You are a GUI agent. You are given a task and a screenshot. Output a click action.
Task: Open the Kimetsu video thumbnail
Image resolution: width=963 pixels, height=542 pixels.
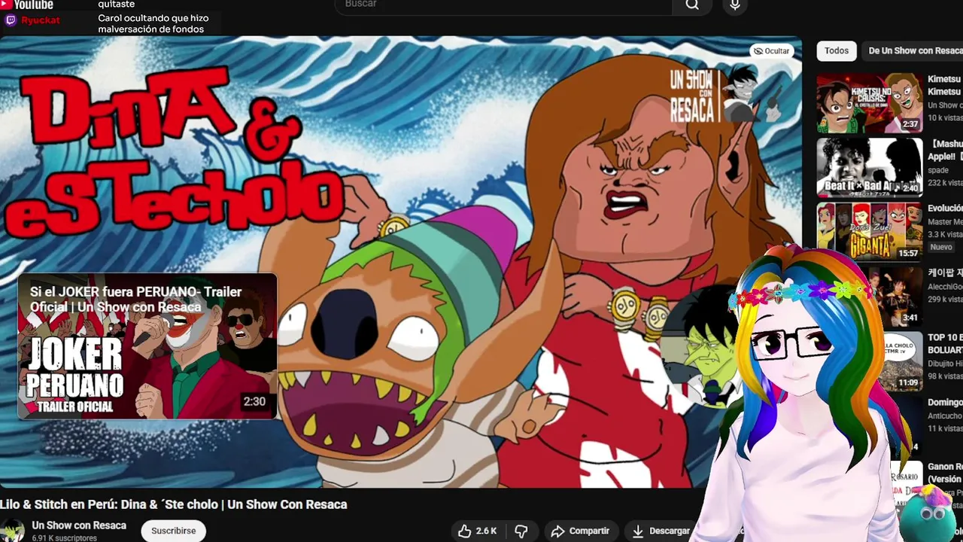(x=870, y=103)
